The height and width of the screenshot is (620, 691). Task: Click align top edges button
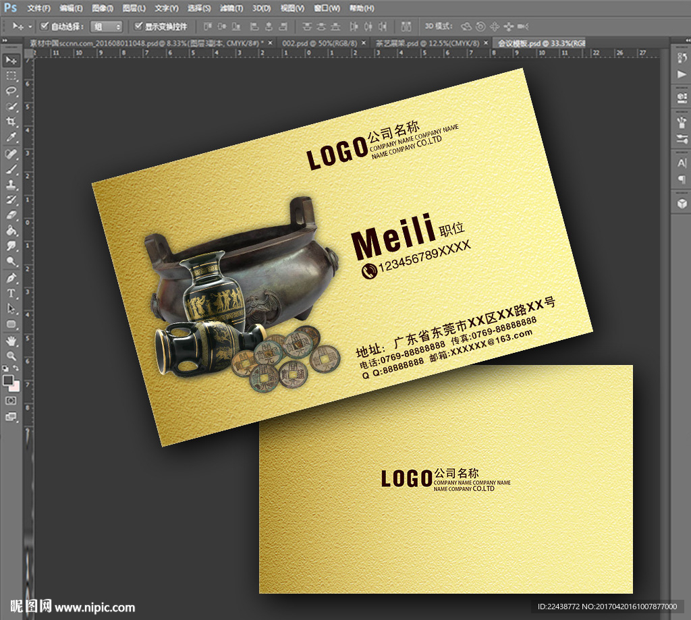pos(208,27)
